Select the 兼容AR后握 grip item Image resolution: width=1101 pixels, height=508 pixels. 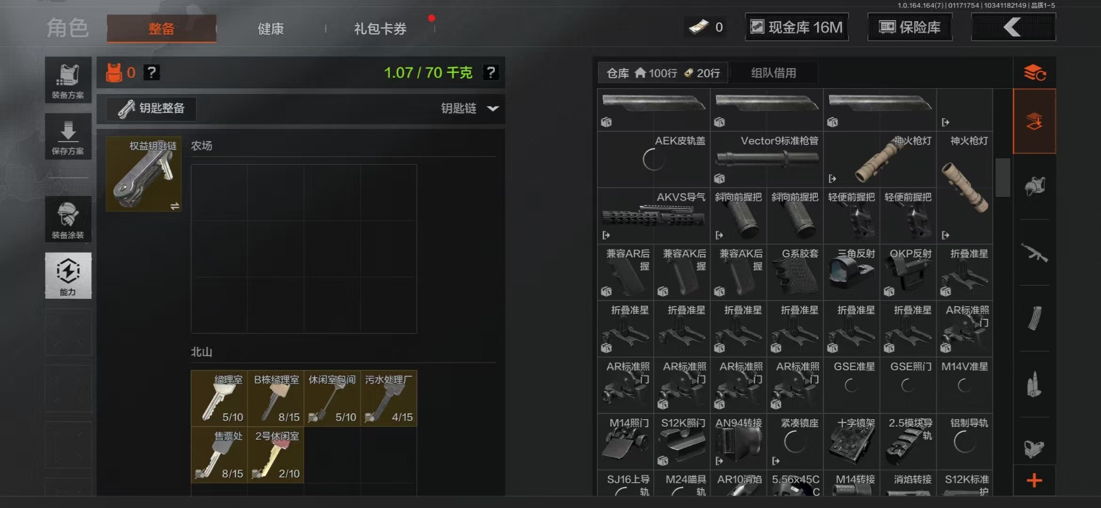(x=626, y=272)
